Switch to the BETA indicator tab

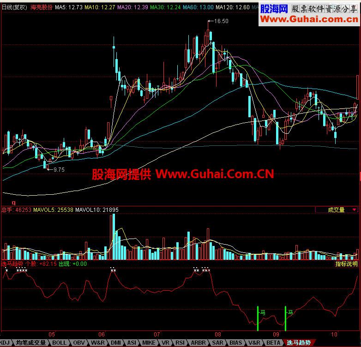[273, 342]
